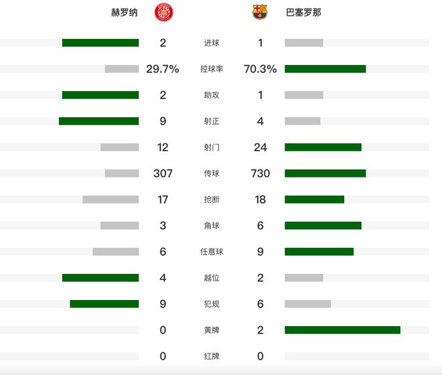Viewport: 442px width, 375px height.
Task: Click Barcelona's 730 passes bar
Action: 325,173
